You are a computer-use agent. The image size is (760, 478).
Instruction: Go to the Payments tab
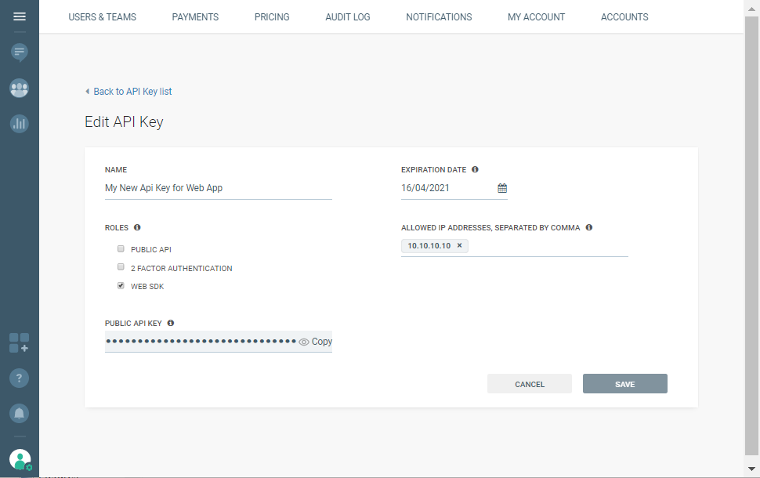[x=195, y=17]
